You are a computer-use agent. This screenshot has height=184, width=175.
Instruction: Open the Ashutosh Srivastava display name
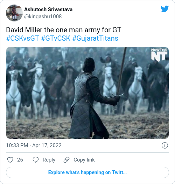48,9
